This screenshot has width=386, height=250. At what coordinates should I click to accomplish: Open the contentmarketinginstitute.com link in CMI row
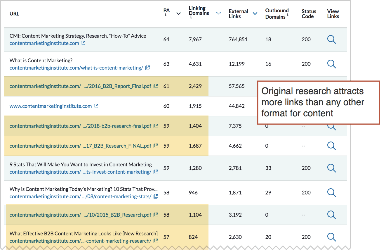[x=44, y=43]
